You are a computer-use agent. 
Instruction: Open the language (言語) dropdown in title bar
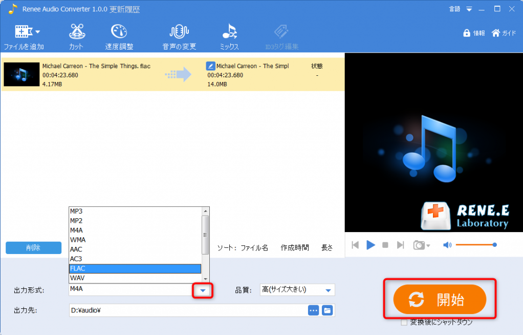point(460,9)
